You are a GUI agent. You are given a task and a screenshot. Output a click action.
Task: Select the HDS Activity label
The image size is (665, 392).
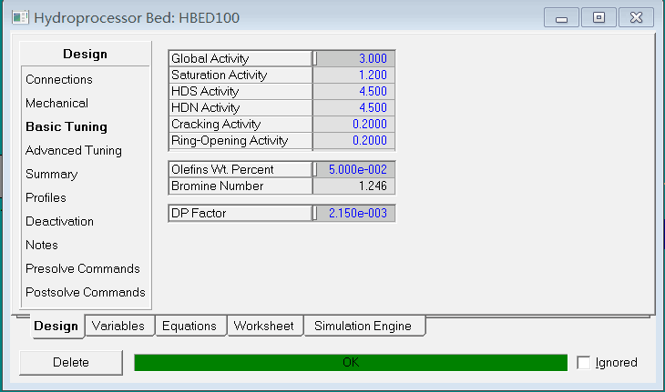click(x=240, y=92)
